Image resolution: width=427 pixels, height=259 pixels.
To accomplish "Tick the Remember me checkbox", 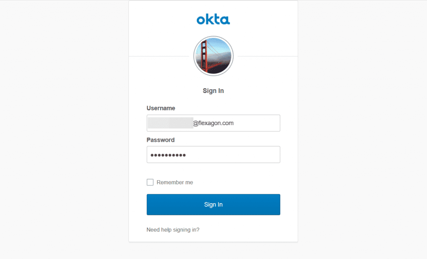I will pyautogui.click(x=150, y=182).
